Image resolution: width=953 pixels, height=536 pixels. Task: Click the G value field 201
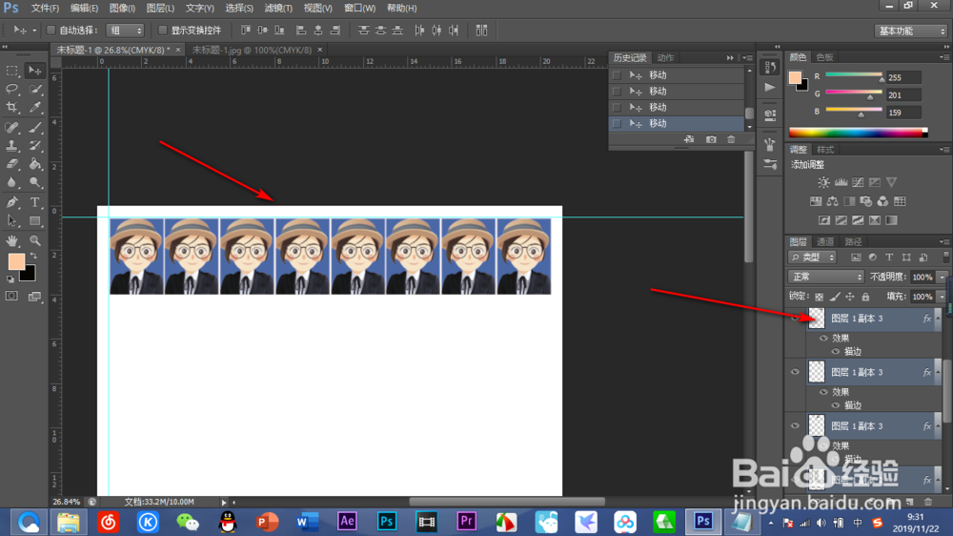point(903,95)
